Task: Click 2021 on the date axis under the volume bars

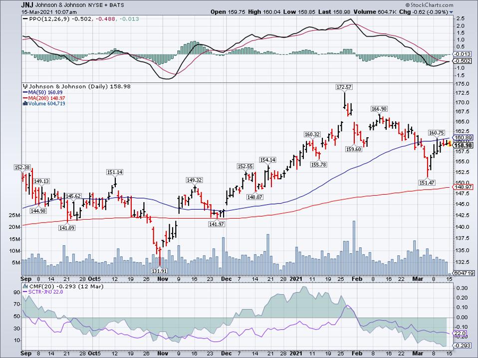Action: pos(296,279)
